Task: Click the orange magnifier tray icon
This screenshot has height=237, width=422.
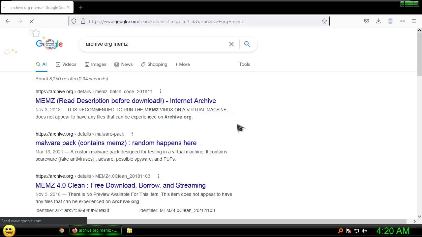Action: click(x=341, y=231)
